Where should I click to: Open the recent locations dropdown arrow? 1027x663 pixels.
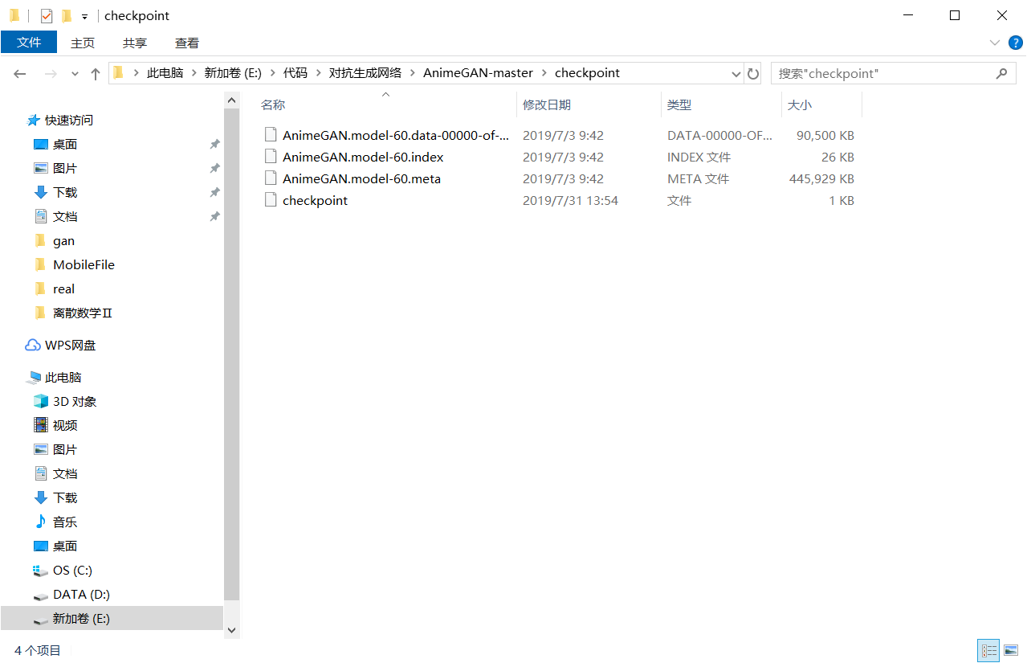click(x=75, y=73)
